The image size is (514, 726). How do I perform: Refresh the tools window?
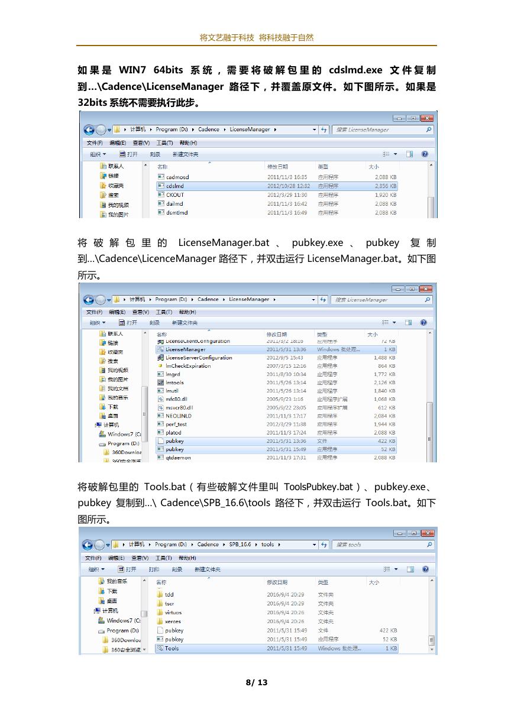coord(324,544)
